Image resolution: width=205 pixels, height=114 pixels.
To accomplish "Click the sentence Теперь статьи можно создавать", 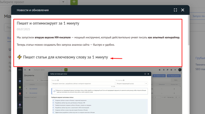I will pos(66,45).
